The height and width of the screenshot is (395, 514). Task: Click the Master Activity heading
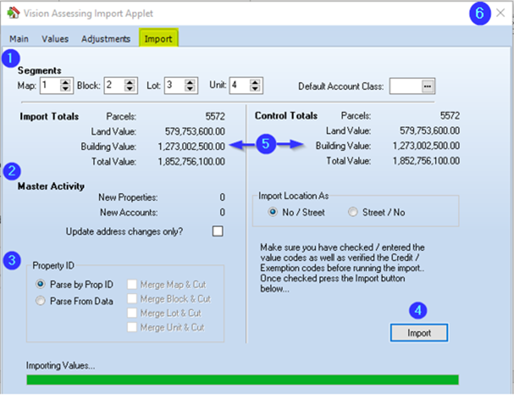51,186
